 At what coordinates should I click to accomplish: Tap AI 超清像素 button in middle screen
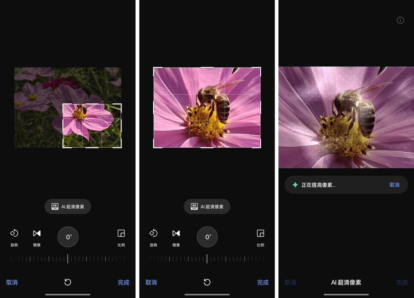(x=207, y=206)
